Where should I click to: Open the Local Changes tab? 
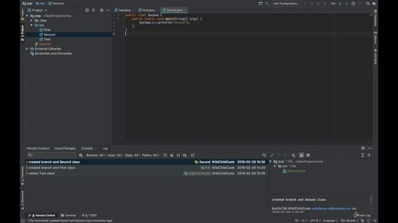(65, 149)
